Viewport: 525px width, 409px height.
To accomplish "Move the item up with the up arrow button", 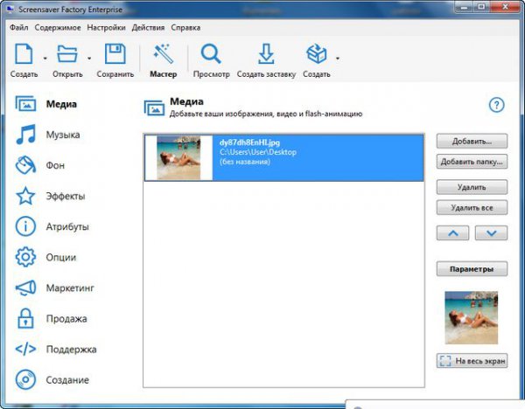I will point(452,233).
